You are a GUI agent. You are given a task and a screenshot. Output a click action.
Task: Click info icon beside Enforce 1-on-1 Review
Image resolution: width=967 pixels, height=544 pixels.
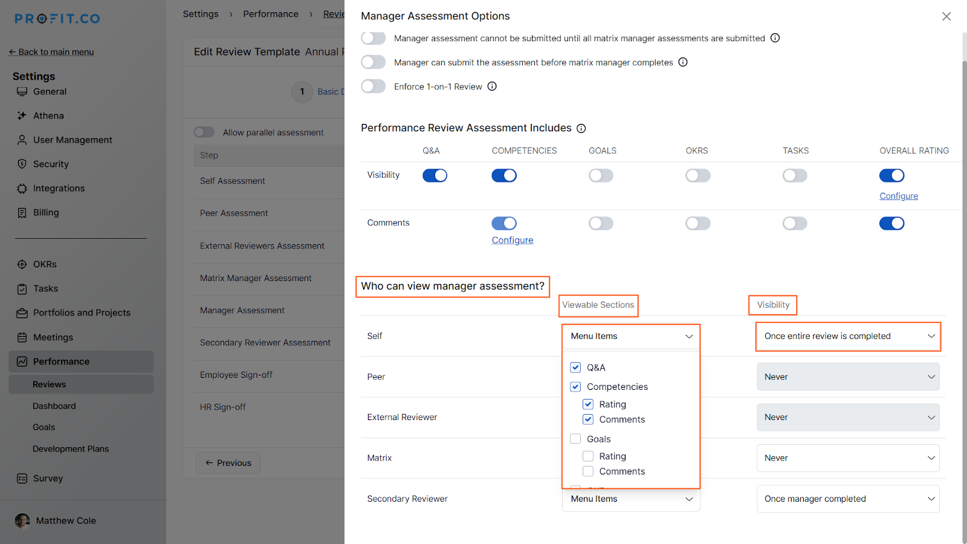pos(492,86)
